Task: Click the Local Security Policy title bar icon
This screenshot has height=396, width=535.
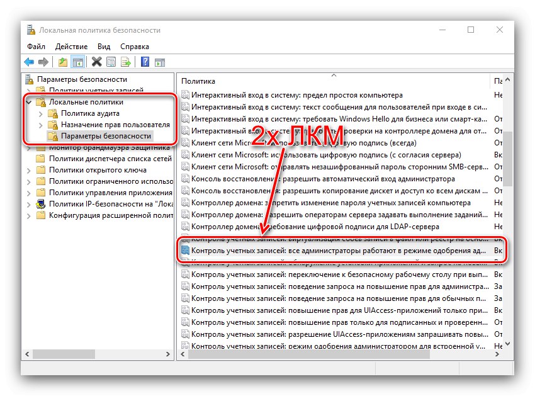Action: (31, 30)
